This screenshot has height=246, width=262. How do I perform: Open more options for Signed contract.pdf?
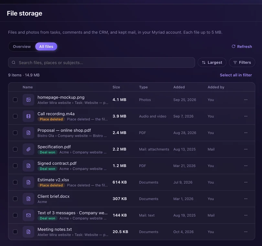coord(246,166)
